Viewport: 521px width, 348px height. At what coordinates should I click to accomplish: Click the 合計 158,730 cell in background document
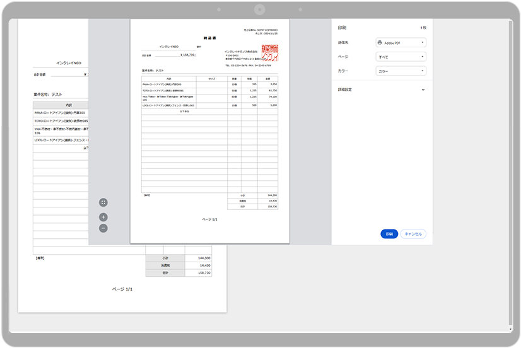click(204, 274)
